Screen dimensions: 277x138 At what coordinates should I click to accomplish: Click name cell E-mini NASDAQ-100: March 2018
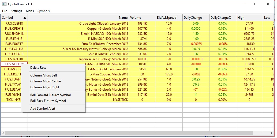click(x=78, y=34)
